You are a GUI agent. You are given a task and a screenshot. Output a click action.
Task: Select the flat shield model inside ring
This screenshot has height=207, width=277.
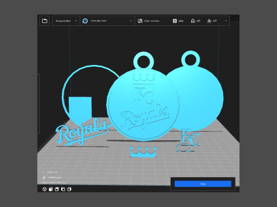(x=80, y=109)
